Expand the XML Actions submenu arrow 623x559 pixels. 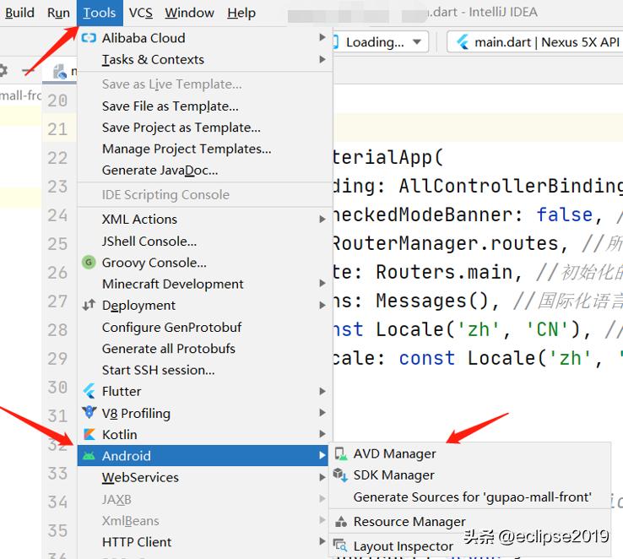(322, 220)
